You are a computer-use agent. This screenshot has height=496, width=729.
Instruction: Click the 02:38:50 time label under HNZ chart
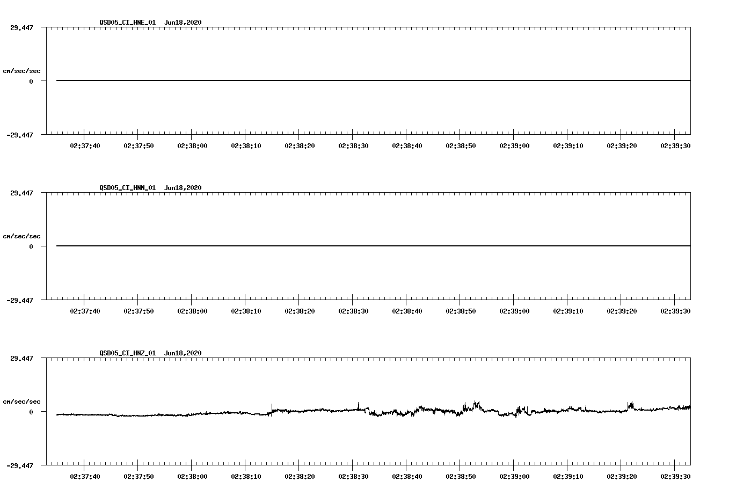pos(461,477)
